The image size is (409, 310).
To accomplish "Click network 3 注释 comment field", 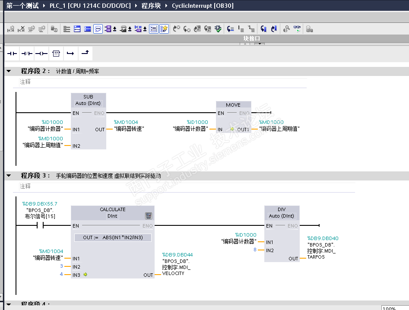I will coord(187,187).
